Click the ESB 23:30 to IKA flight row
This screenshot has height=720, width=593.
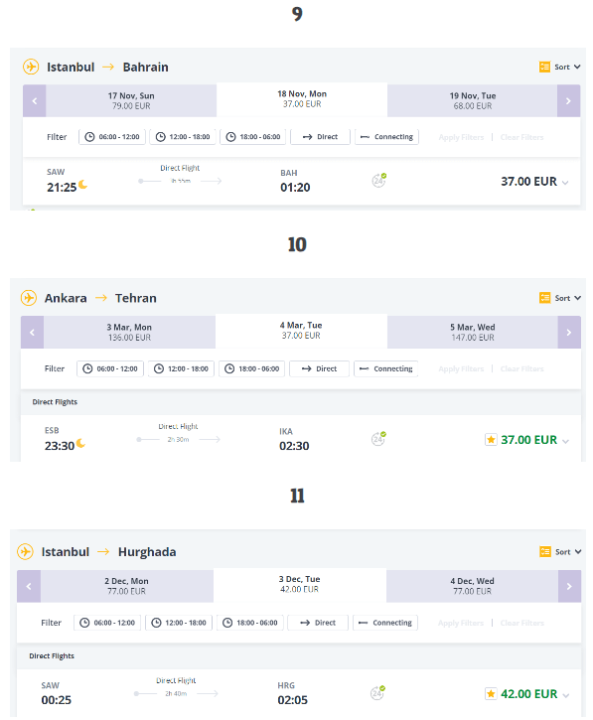coord(301,438)
